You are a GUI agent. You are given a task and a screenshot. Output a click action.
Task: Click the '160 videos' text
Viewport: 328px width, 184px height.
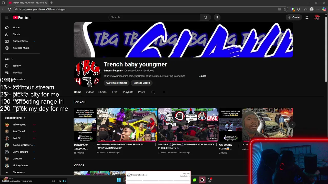coord(148,71)
